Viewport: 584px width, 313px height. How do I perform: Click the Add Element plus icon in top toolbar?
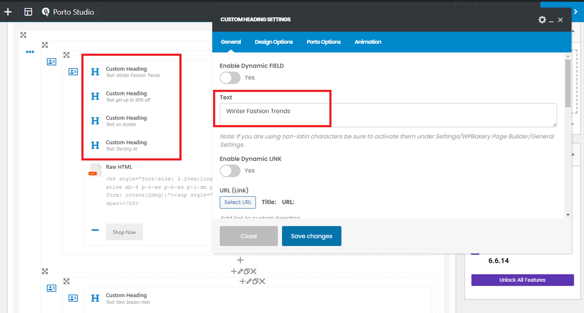click(8, 12)
